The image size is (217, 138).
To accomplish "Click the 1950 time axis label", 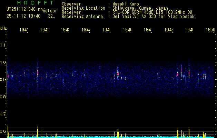I will click(x=210, y=30).
